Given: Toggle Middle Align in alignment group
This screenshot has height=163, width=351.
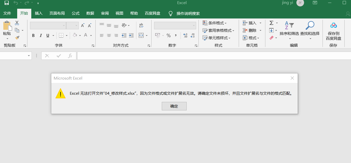Looking at the screenshot, I should (109, 25).
